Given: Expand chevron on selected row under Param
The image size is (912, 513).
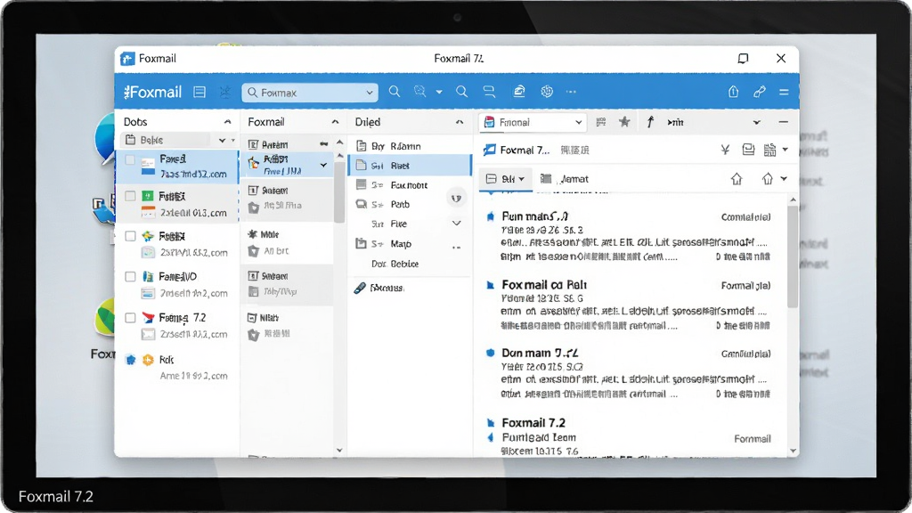Looking at the screenshot, I should [323, 165].
